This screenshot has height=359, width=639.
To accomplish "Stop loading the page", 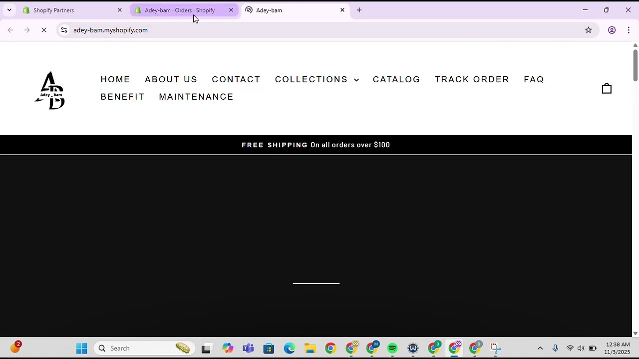I will [x=44, y=30].
